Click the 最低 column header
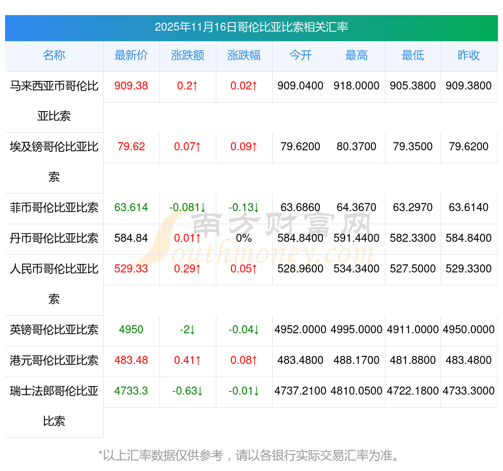This screenshot has width=503, height=471. coord(413,56)
